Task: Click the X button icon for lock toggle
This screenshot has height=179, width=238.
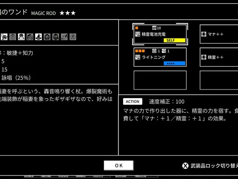Action: coord(185,166)
